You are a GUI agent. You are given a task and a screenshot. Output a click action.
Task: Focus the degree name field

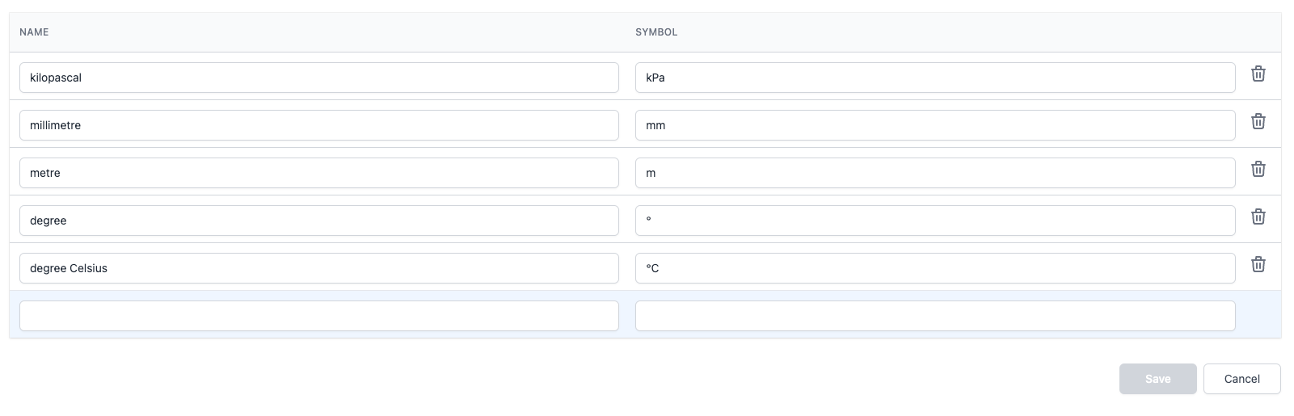tap(318, 221)
